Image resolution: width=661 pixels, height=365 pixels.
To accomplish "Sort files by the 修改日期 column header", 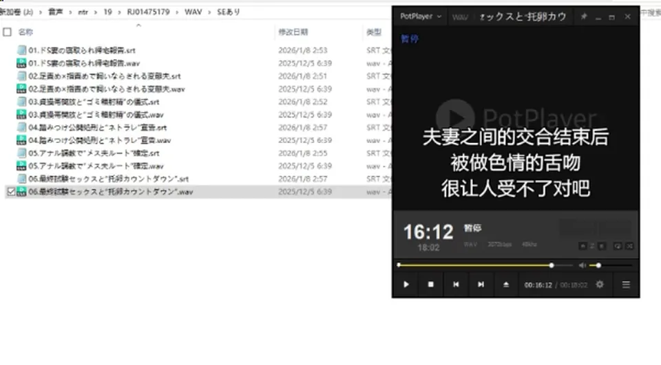I will 293,32.
